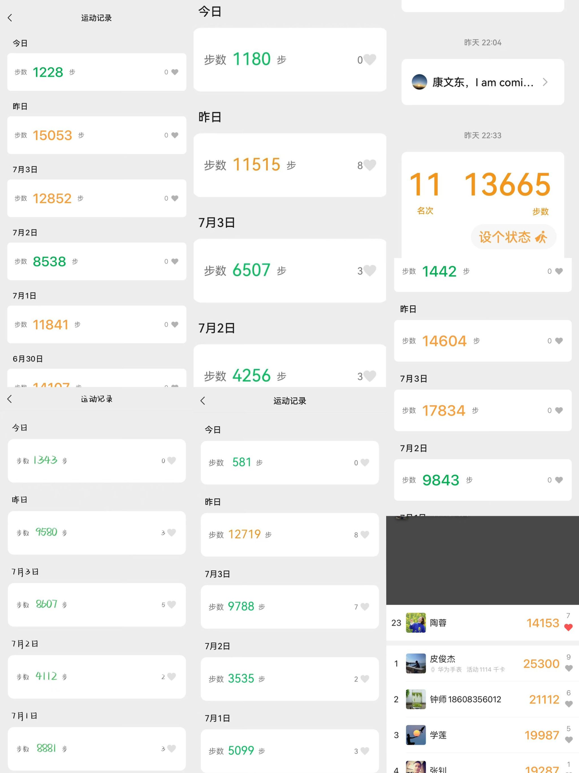Image resolution: width=579 pixels, height=773 pixels.
Task: Tap 康文东's round avatar
Action: pos(420,82)
